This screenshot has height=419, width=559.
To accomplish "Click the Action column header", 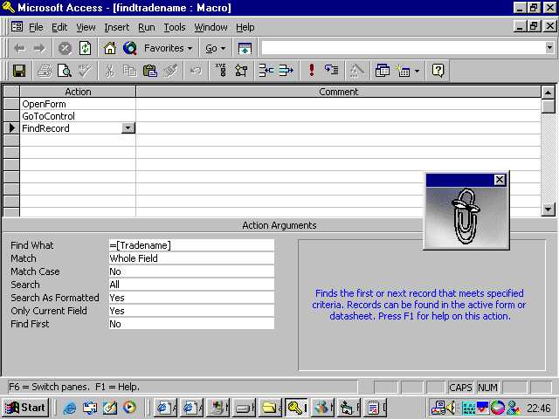I will [x=78, y=92].
